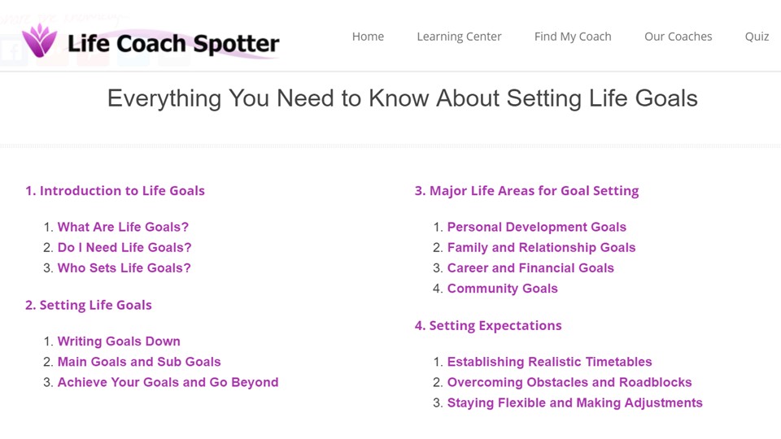This screenshot has width=781, height=439.
Task: Open Personal Development Goals link
Action: tap(536, 227)
